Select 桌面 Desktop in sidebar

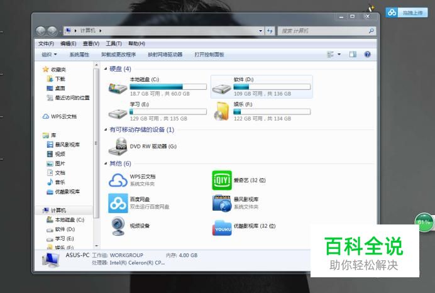[x=56, y=88]
